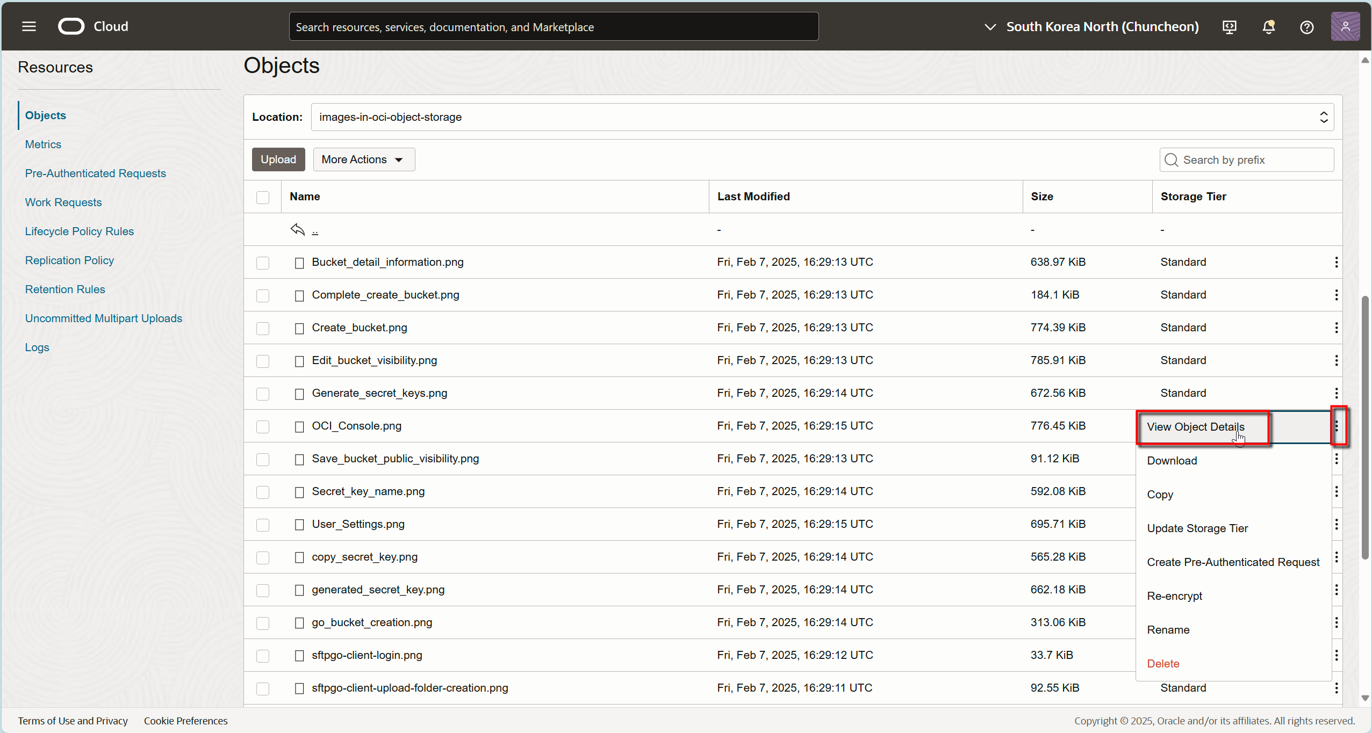The height and width of the screenshot is (733, 1372).
Task: Check the box for Bucket_detail_information.png
Action: coord(263,263)
